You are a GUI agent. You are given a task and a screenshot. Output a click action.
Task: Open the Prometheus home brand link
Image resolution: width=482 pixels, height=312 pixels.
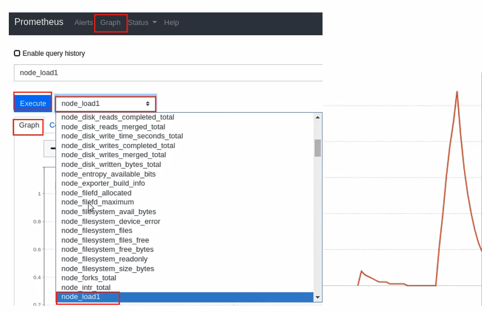click(x=39, y=22)
